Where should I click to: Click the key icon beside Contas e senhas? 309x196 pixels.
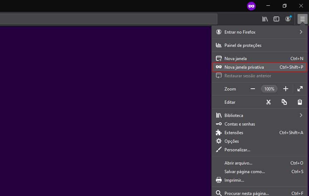(x=218, y=124)
